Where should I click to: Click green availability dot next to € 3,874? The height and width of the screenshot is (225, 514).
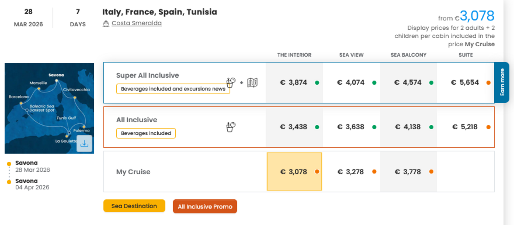tap(317, 83)
